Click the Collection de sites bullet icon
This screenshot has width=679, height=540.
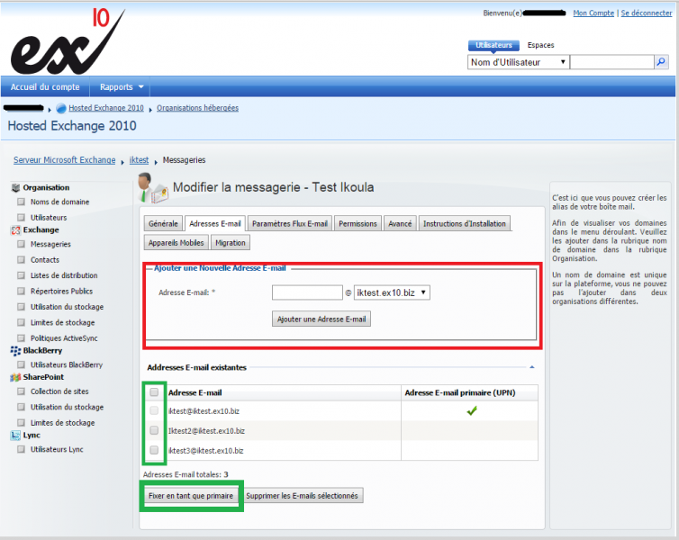tap(21, 391)
